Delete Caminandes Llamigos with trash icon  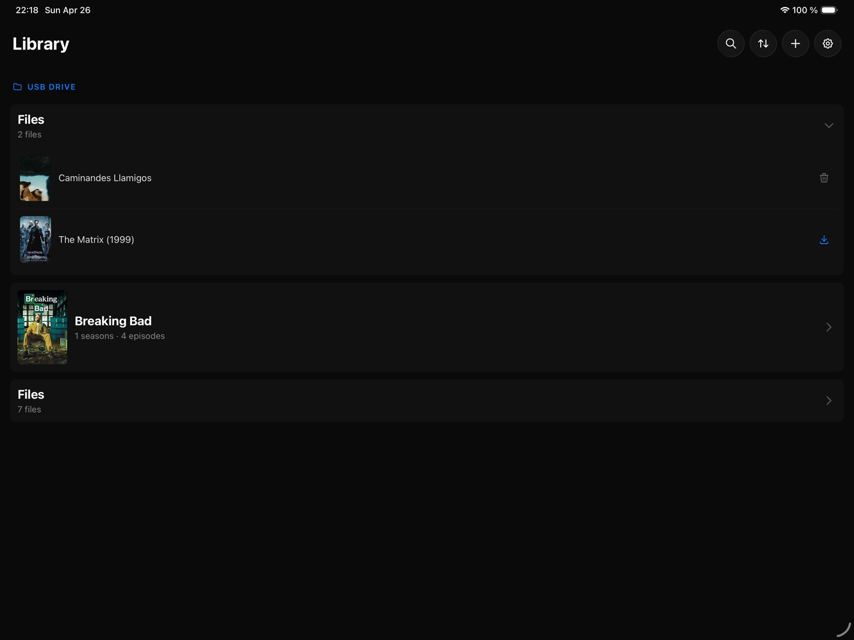tap(824, 178)
